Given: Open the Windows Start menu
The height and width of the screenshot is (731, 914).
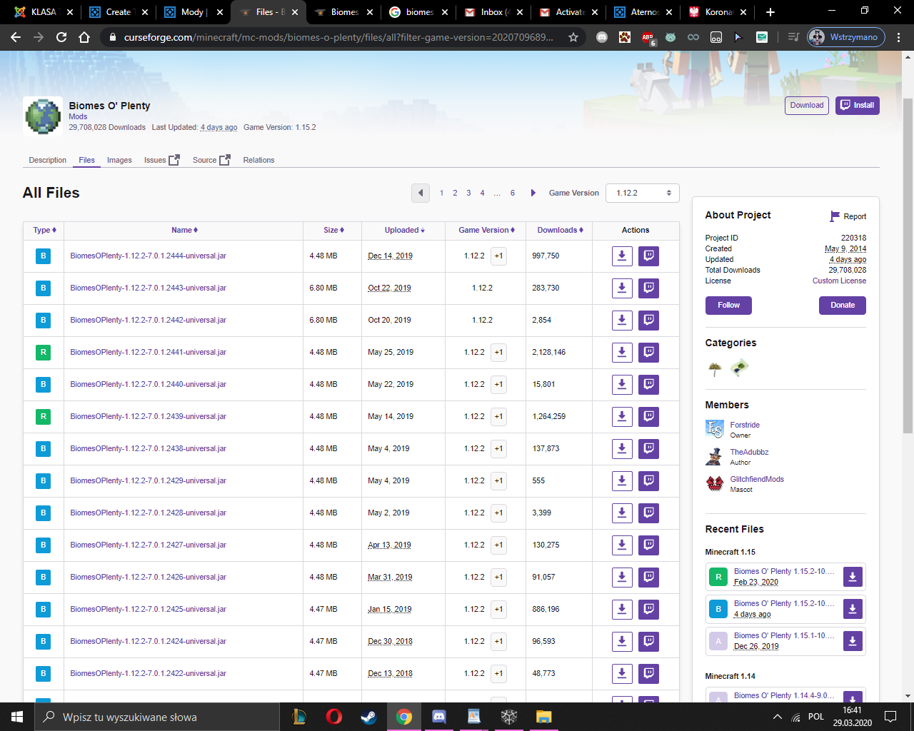Looking at the screenshot, I should pos(17,717).
